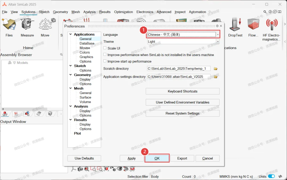Browse for Scratch directory folder
This screenshot has width=287, height=180.
coord(216,69)
